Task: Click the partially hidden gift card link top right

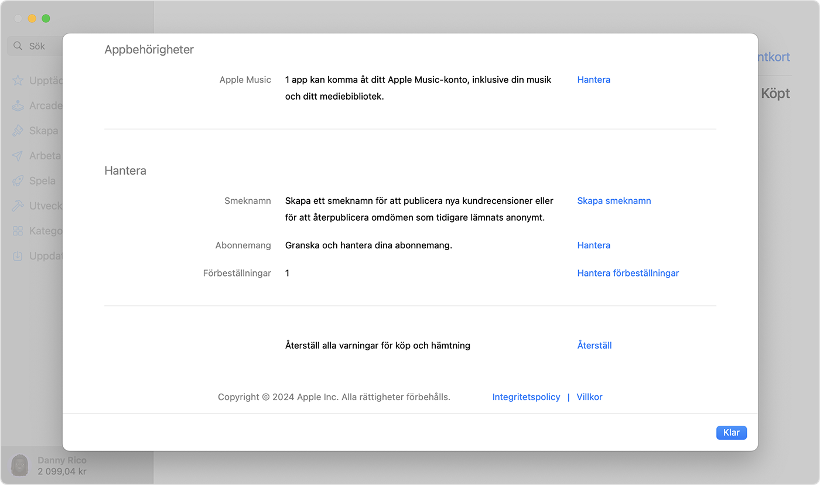Action: click(x=774, y=57)
